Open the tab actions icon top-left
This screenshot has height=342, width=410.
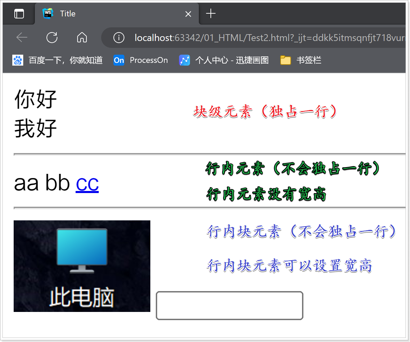[x=19, y=14]
